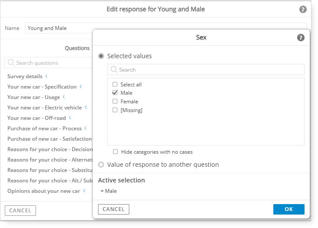
Task: Click the magnifier in Search questions
Action: (x=11, y=63)
